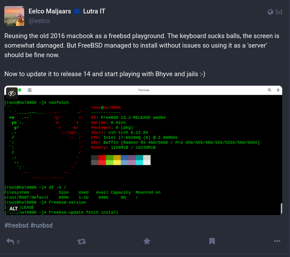
Task: Open the more options ellipsis menu
Action: pos(277,241)
